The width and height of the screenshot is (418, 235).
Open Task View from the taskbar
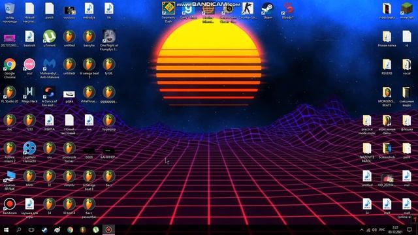31,230
